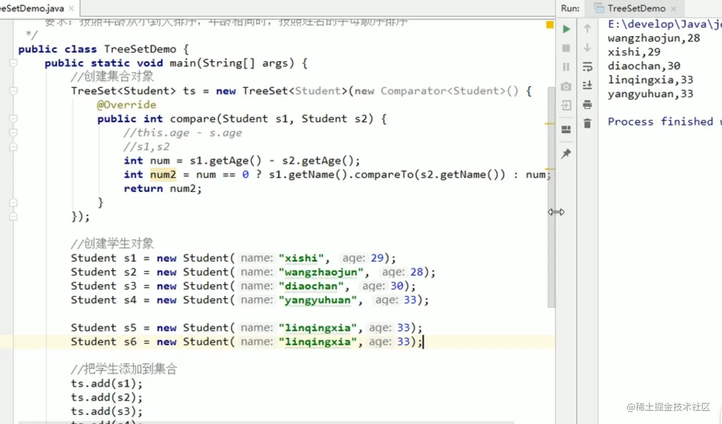Click the warning stripe mark near num2 line
This screenshot has height=424, width=722.
(549, 169)
